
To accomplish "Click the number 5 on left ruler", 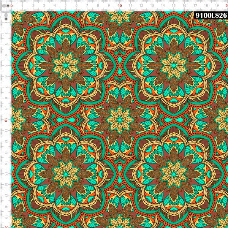I will coord(6,65).
